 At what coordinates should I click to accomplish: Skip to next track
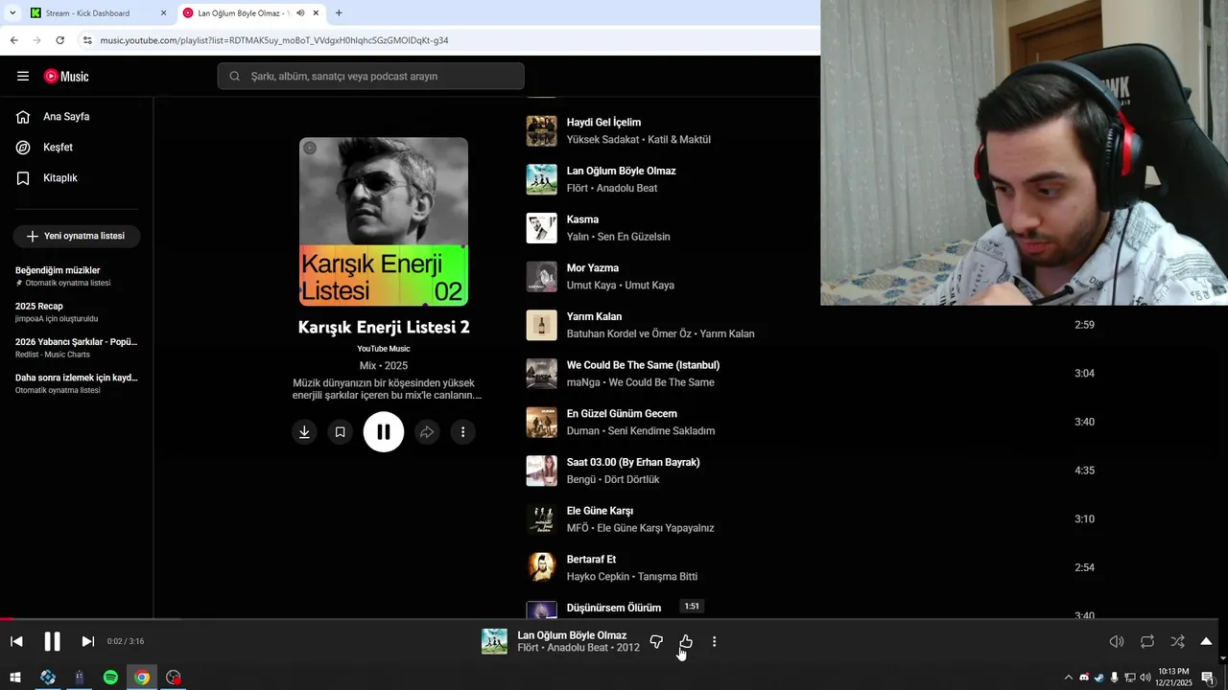click(x=87, y=642)
